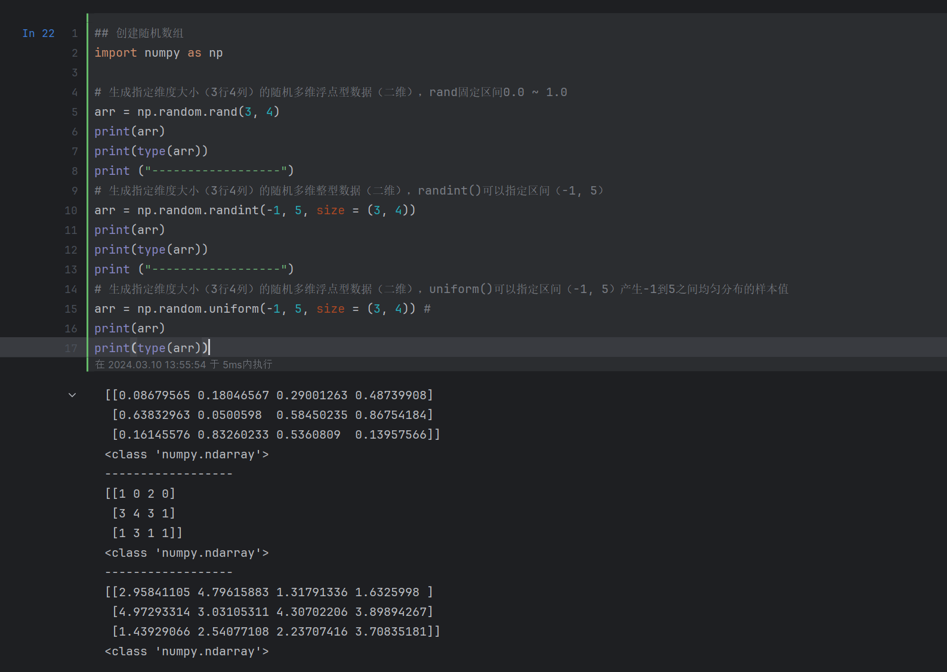Screen dimensions: 947x672
Task: Click output row starting 0.16145576
Action: pyautogui.click(x=276, y=435)
